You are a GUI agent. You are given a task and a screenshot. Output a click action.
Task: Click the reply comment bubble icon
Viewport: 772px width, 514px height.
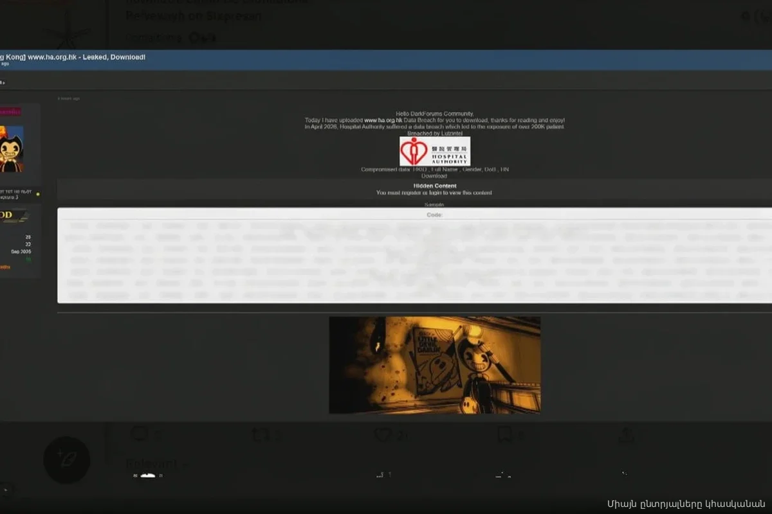point(139,435)
